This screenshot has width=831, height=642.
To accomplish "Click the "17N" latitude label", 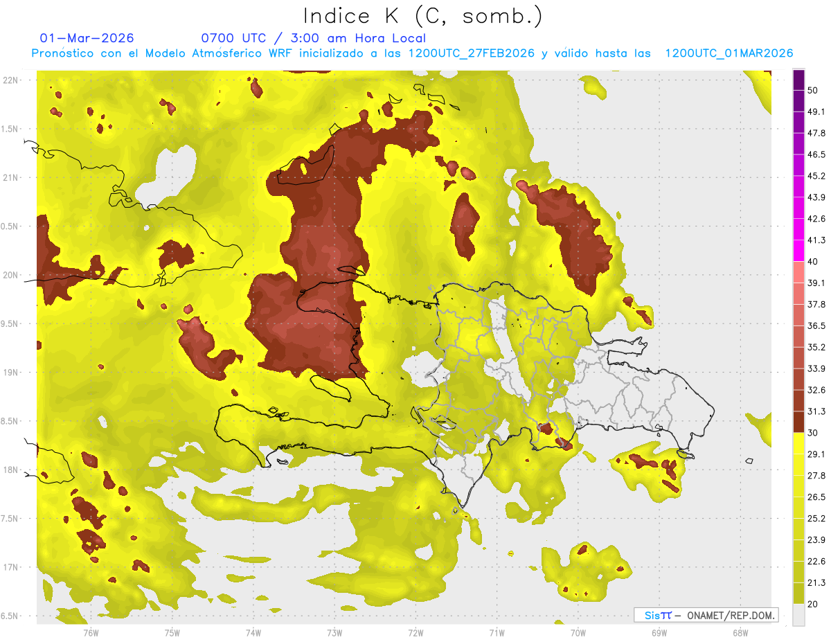I will [x=10, y=567].
